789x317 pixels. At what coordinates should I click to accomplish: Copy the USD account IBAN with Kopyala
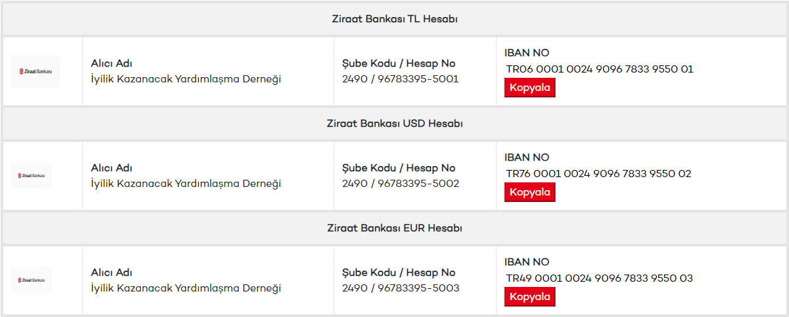point(529,192)
